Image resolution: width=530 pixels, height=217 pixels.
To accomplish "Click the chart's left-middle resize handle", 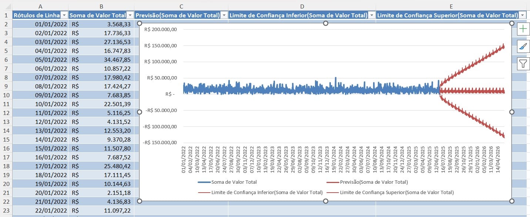I will 140,112.
